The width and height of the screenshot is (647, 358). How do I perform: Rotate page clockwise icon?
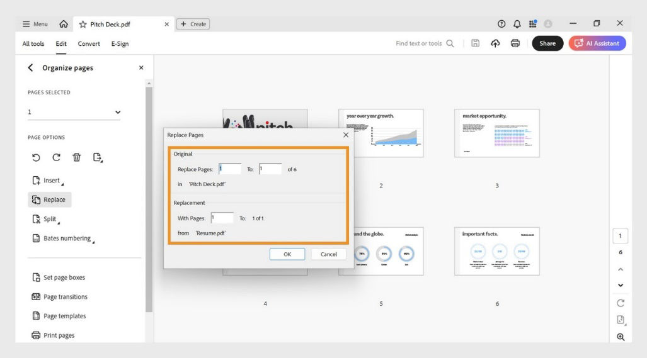[x=56, y=157]
